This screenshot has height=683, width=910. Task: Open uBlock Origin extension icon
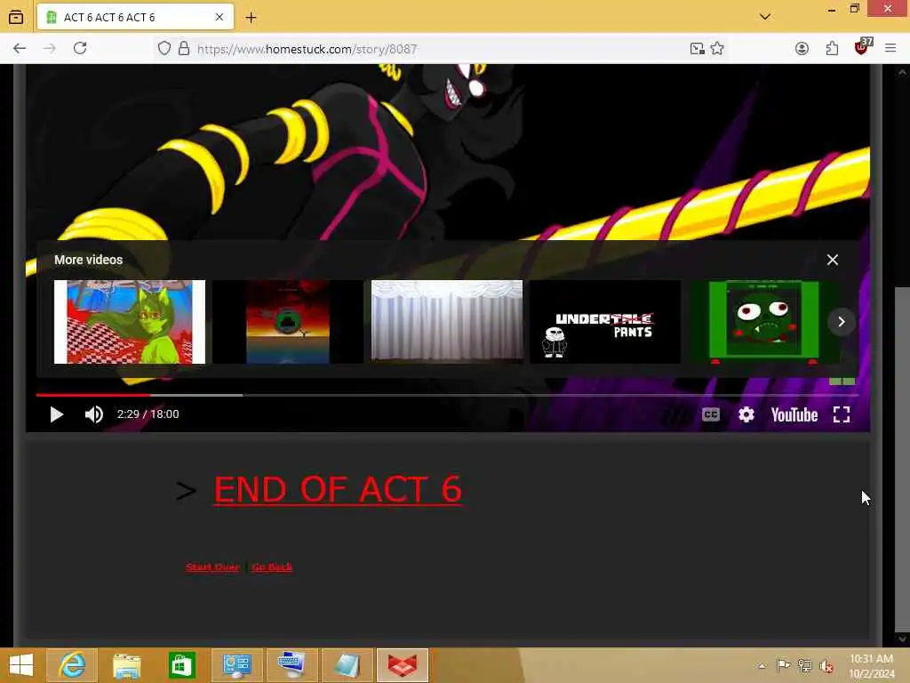[862, 48]
